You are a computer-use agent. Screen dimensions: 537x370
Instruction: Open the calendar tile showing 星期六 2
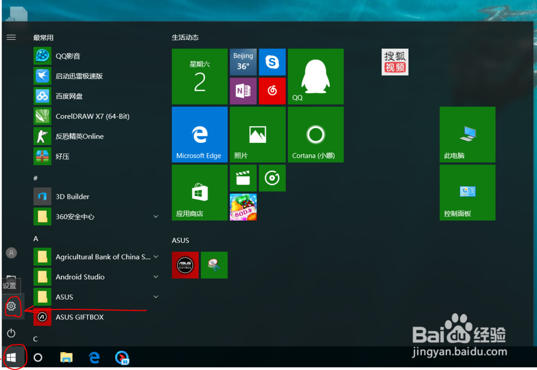click(x=200, y=76)
